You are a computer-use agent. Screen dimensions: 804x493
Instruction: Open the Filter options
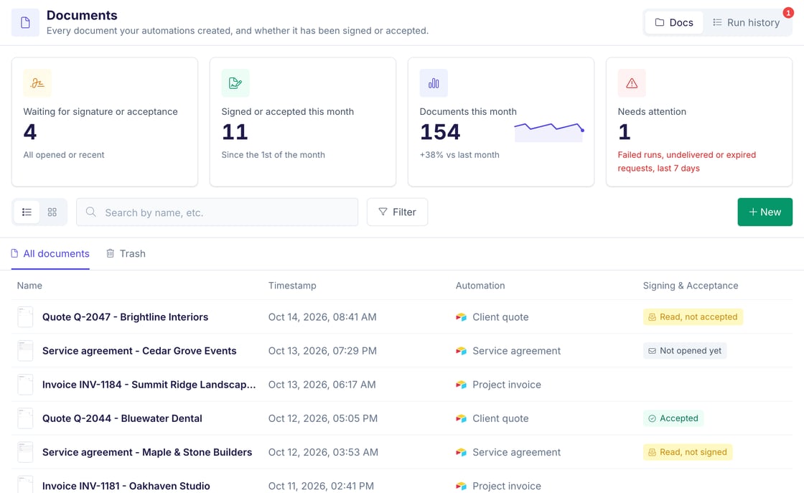tap(397, 212)
